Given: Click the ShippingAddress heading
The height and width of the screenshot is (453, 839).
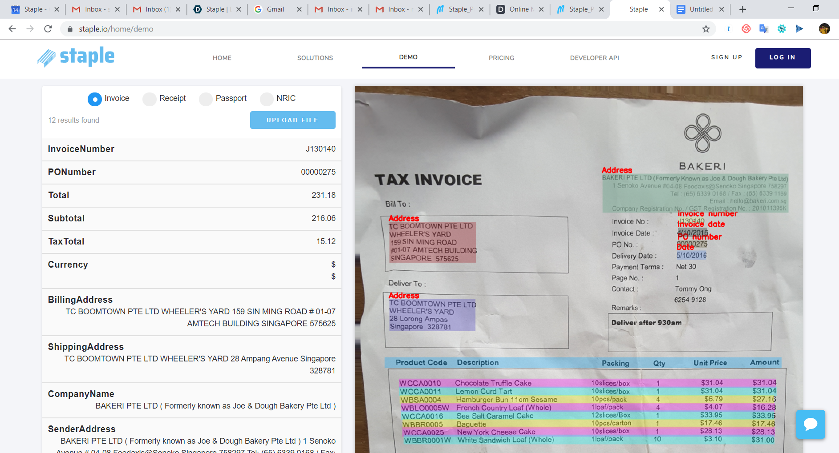Looking at the screenshot, I should pos(86,347).
